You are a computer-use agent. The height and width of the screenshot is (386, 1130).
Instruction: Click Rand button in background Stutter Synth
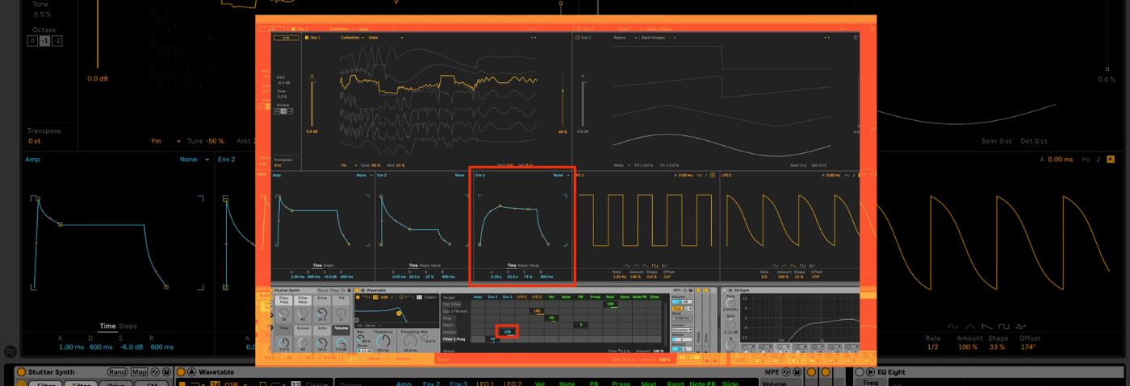[118, 371]
